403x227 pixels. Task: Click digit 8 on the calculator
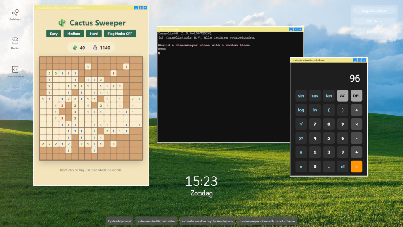click(329, 124)
